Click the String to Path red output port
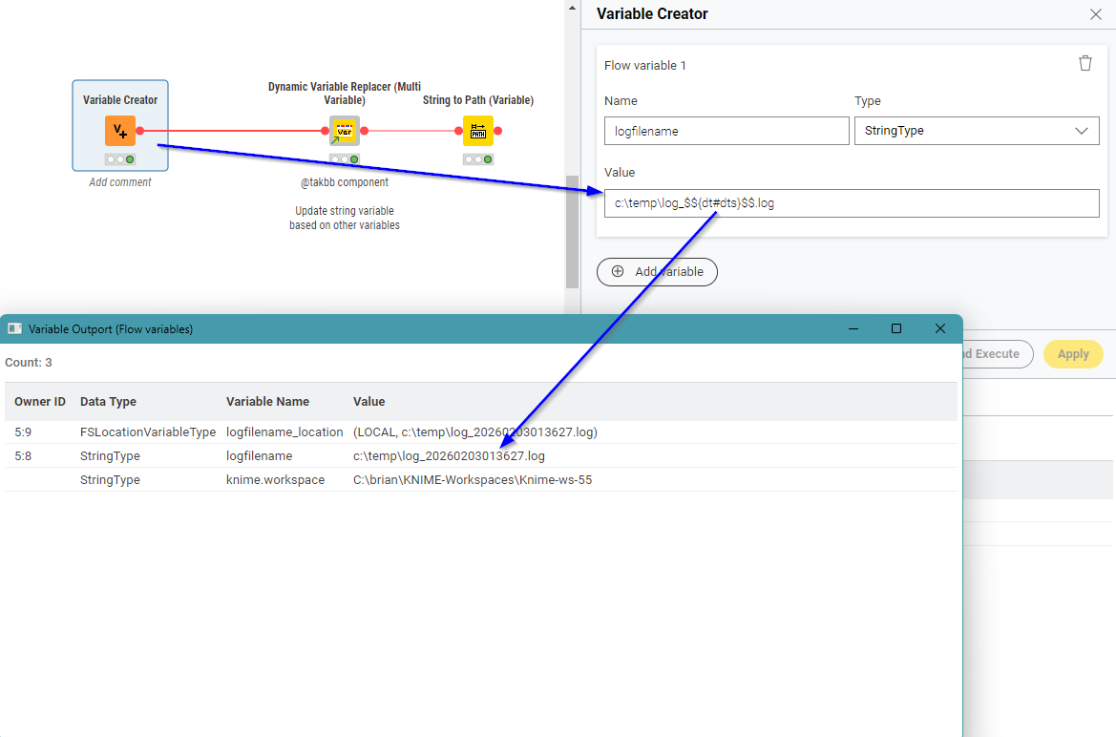This screenshot has width=1116, height=737. (x=497, y=131)
